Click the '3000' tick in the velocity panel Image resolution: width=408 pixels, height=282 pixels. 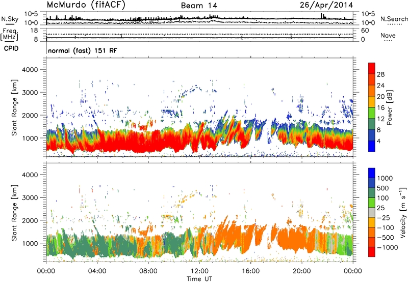click(30, 198)
